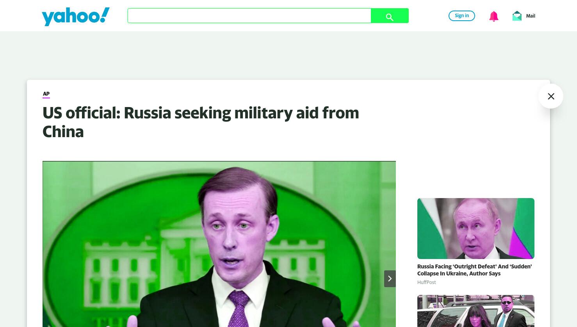This screenshot has width=577, height=327.
Task: Open Putin thumbnail in sidebar
Action: click(475, 229)
